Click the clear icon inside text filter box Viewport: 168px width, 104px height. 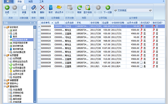pos(150,10)
